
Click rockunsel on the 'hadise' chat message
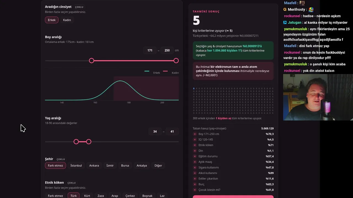(292, 16)
